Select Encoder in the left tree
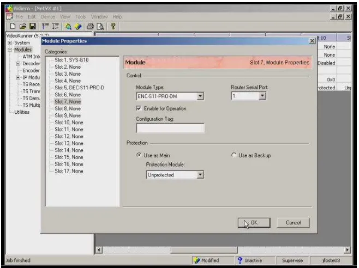The width and height of the screenshot is (359, 268). pos(31,70)
